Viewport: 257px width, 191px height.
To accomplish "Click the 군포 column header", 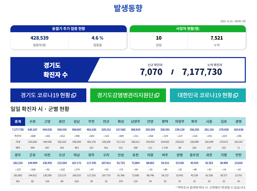I will [32, 155].
